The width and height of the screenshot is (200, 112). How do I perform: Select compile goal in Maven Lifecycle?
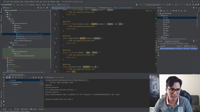[x=167, y=22]
